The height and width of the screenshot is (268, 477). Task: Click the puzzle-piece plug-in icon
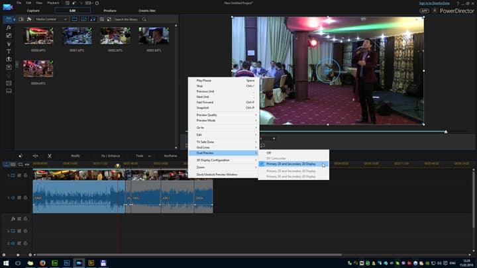click(30, 19)
